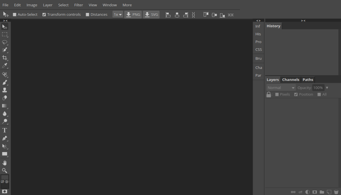Select the Rectangle Select tool
Screen dimensions: 341x195
pos(5,34)
